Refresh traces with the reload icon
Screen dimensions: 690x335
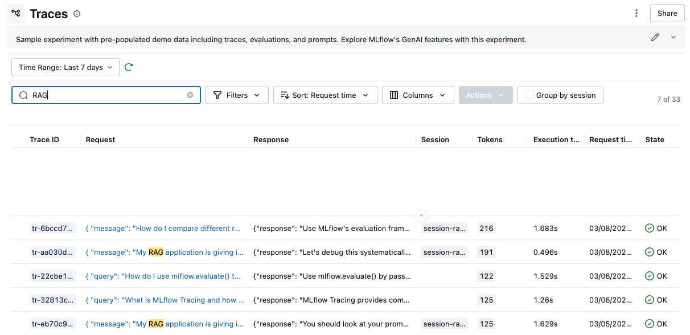pos(129,67)
